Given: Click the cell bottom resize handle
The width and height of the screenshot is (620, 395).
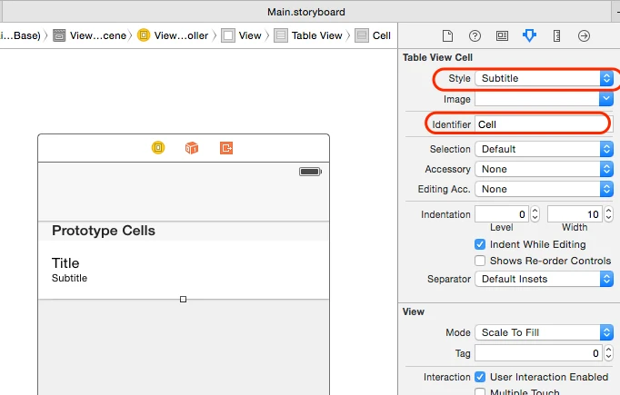Looking at the screenshot, I should [183, 299].
